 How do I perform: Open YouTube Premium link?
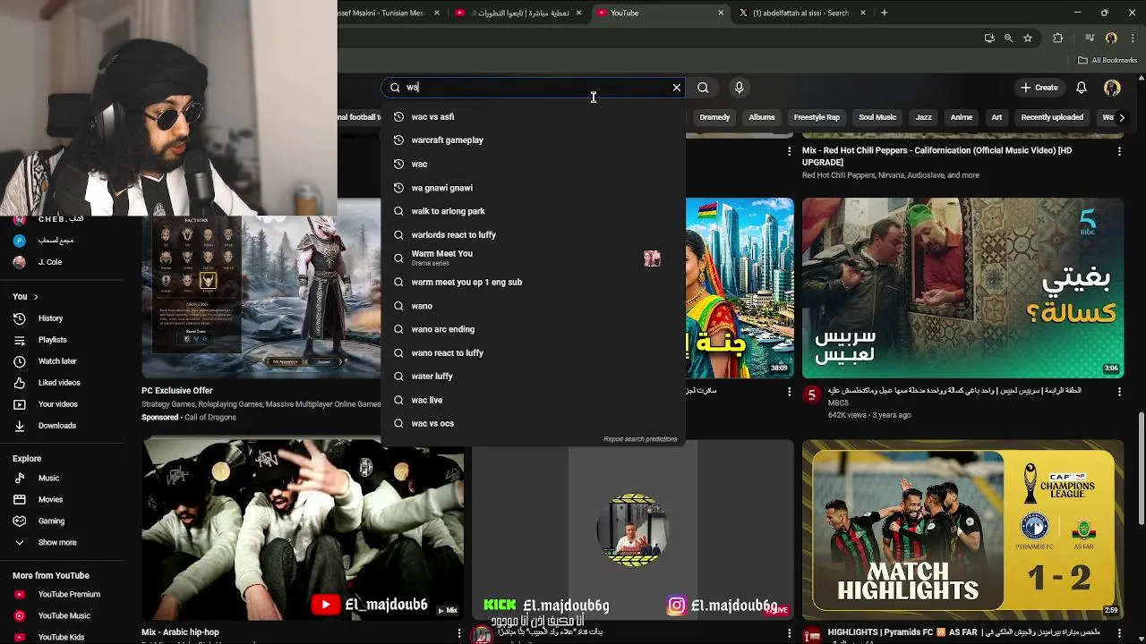click(69, 595)
